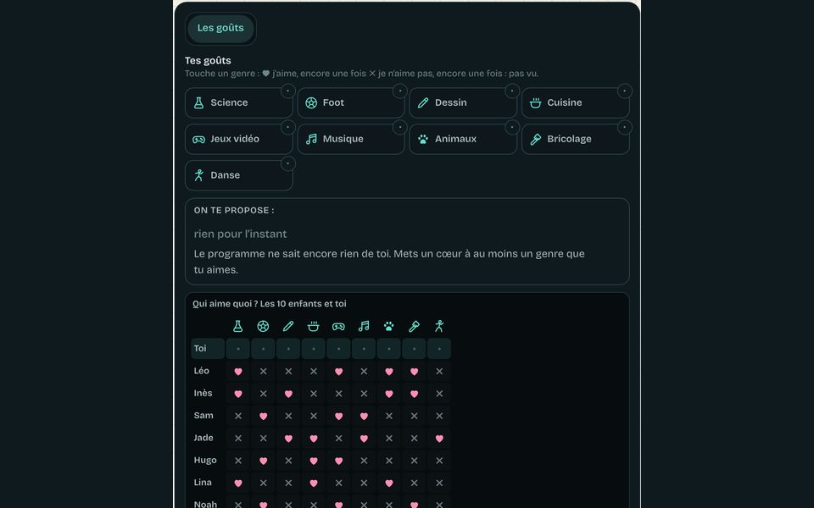Toggle the Jeux vidéo genre chip

point(239,139)
